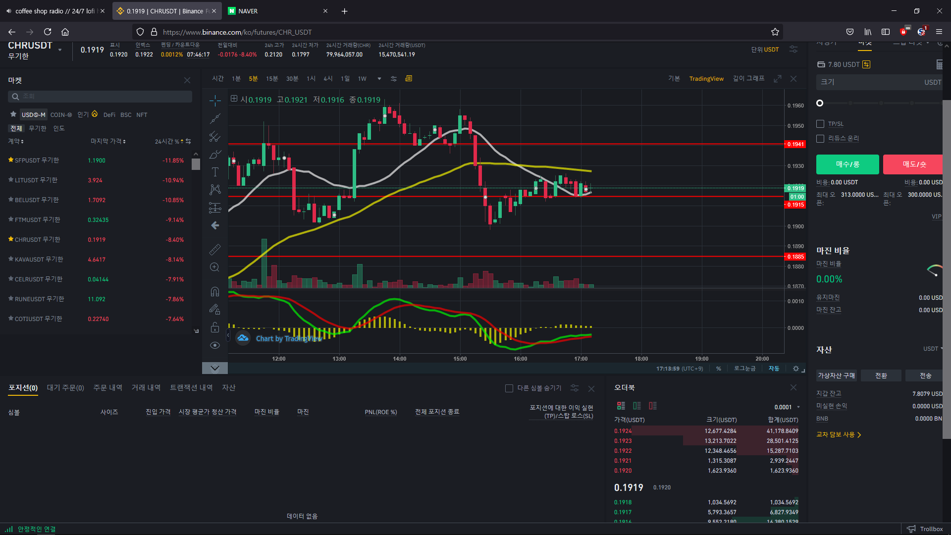Open chart indicator settings icon
The image size is (951, 535).
394,79
